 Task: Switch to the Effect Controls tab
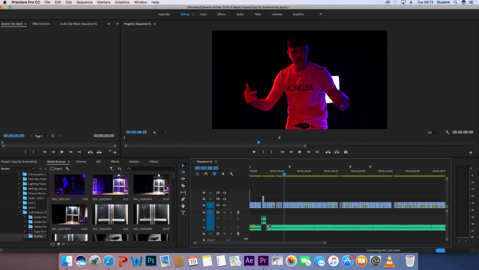(x=41, y=24)
